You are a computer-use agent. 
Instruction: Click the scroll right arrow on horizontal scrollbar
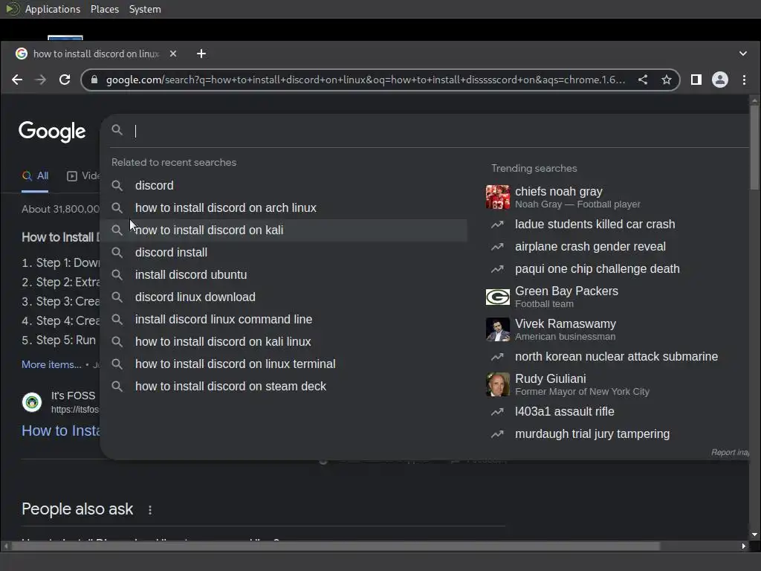743,546
